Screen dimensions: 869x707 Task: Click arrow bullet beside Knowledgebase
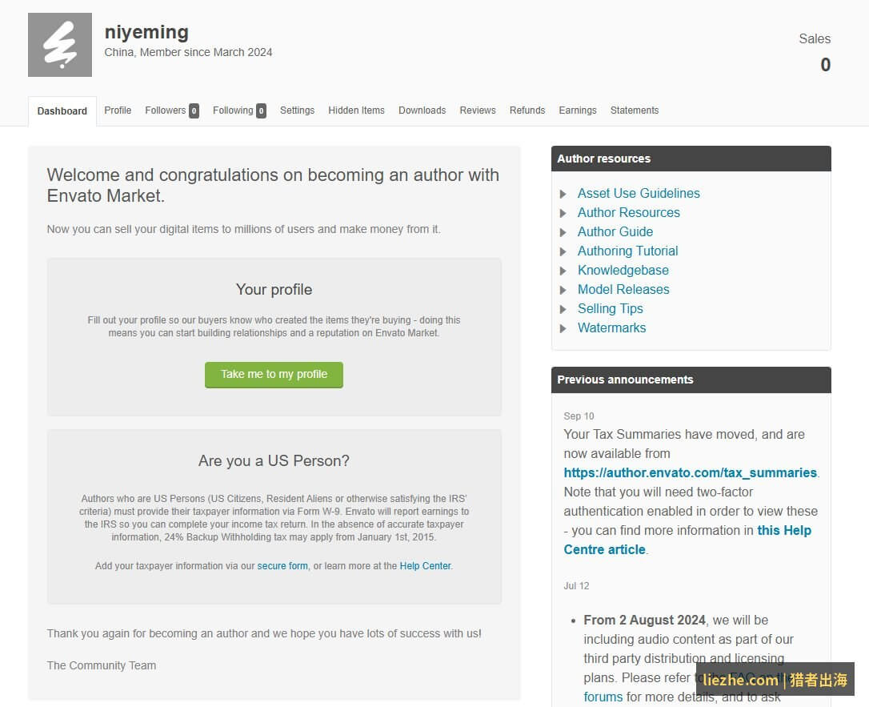pyautogui.click(x=563, y=271)
